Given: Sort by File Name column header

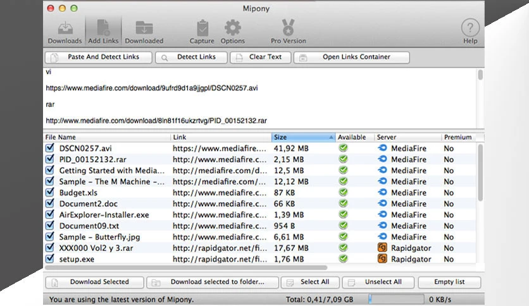Looking at the screenshot, I should 108,137.
